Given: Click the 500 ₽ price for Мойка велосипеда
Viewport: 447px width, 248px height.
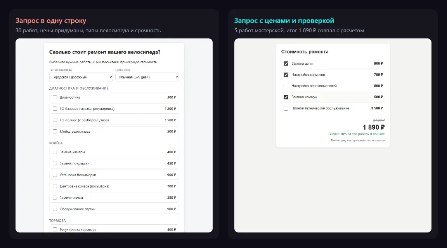Looking at the screenshot, I should 172,132.
